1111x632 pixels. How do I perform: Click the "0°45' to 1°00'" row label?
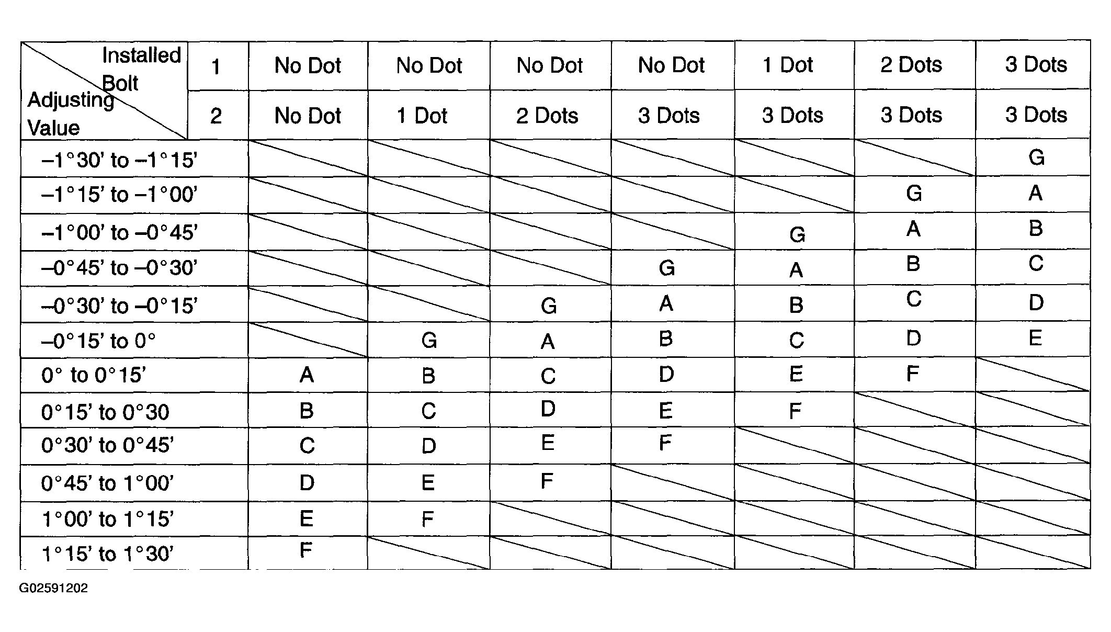[x=107, y=483]
